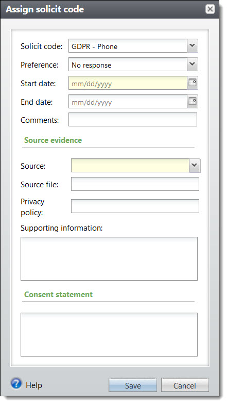The image size is (227, 404).
Task: Click into the End date field
Action: (128, 102)
